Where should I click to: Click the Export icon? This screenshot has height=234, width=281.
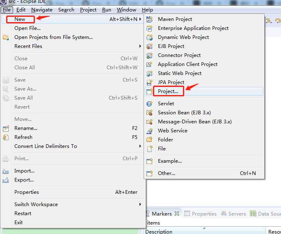6,180
